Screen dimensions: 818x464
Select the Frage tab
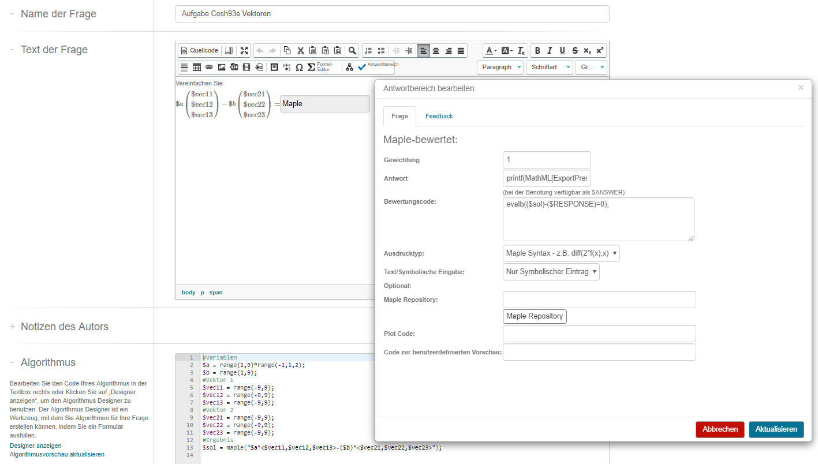399,116
